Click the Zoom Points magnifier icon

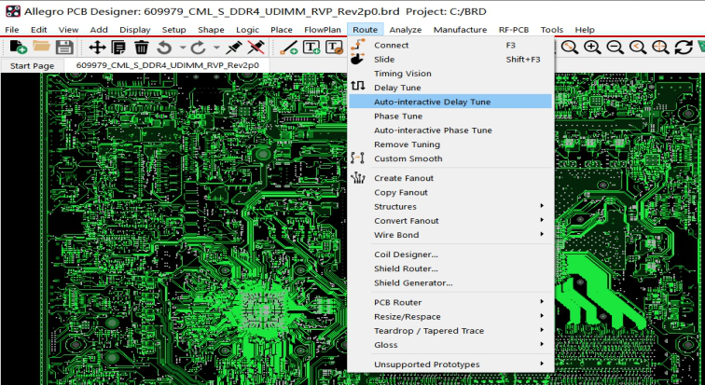pos(570,48)
